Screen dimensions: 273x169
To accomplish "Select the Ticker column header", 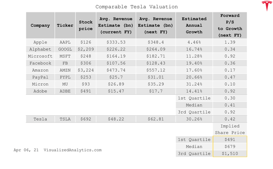I will click(65, 26).
